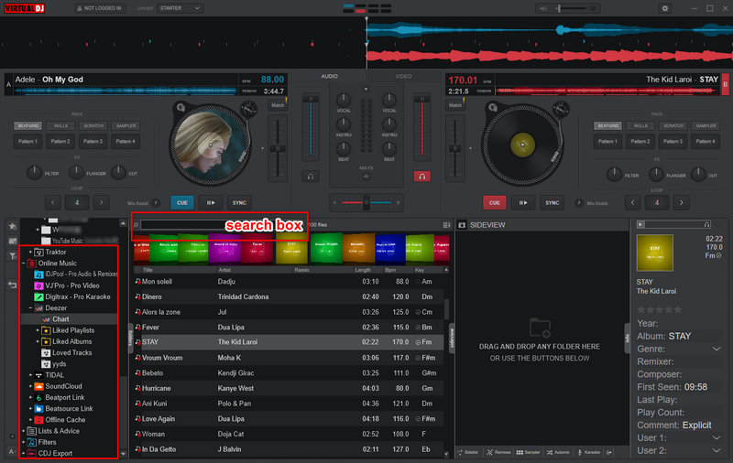Trigger Pattern 1 pad on deck A
This screenshot has height=463, width=733.
coord(27,142)
